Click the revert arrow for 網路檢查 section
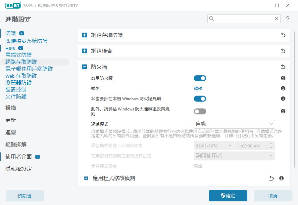 click(283, 51)
